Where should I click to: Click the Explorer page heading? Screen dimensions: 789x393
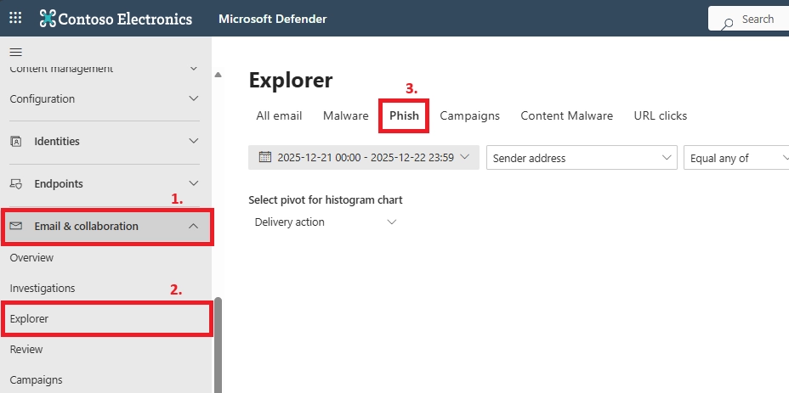(x=291, y=81)
